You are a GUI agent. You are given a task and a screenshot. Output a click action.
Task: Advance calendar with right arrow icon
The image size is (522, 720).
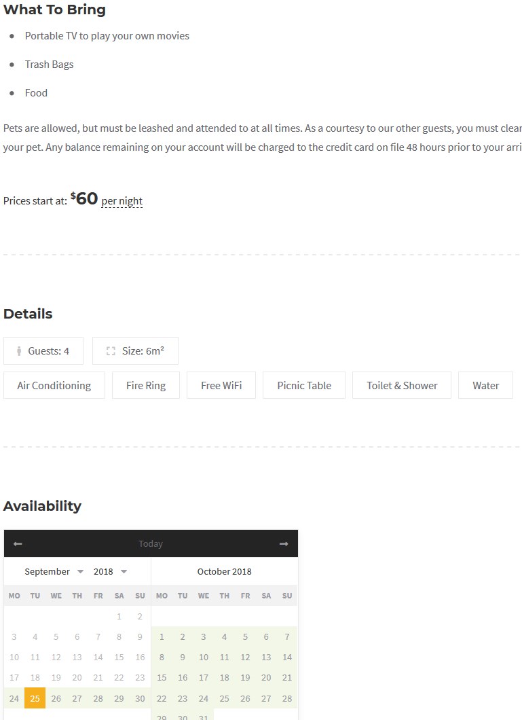[284, 543]
